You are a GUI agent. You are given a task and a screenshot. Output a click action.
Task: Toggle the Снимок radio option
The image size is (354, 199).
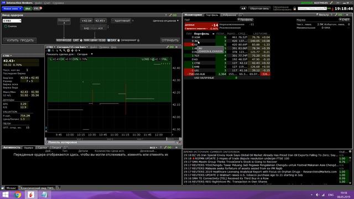tap(11, 27)
